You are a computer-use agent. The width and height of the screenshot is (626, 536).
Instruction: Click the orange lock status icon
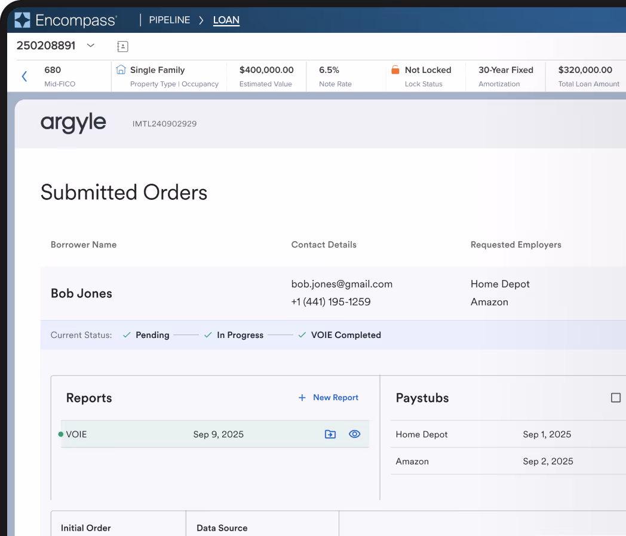pos(395,70)
